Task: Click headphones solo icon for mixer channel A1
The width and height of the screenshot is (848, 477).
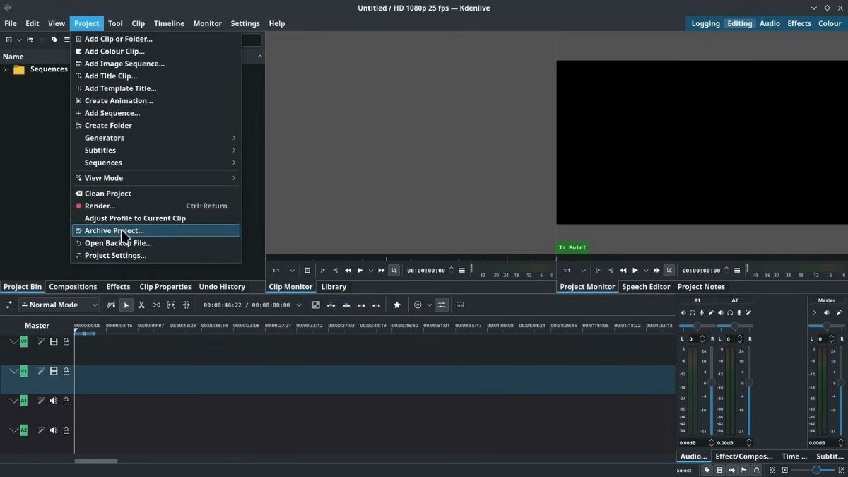Action: point(693,312)
